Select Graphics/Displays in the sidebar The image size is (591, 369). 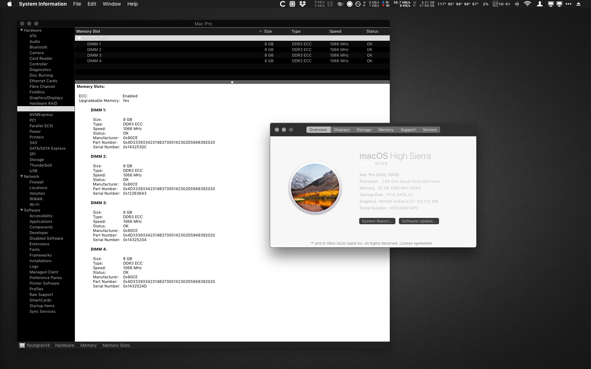[46, 98]
